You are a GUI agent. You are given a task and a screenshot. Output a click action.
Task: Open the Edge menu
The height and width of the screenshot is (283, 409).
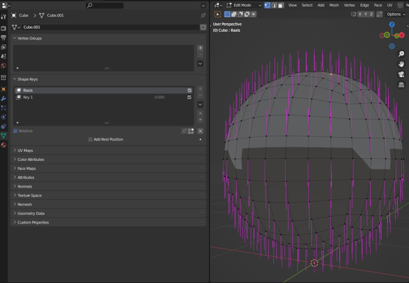tap(365, 5)
